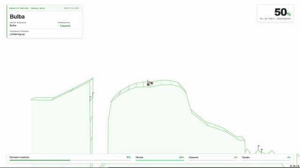
Task: Click the 'Limbering-up' level name
Action: [17, 34]
